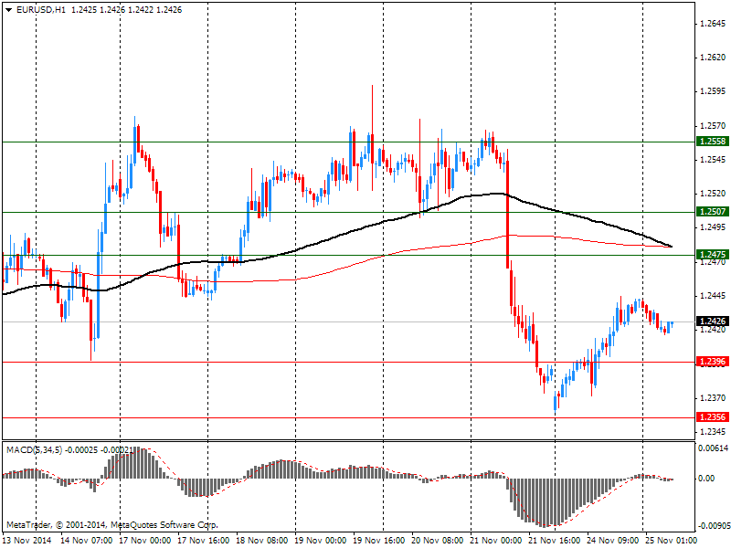The image size is (731, 548).
Task: Click the MetaTrader MetaQuotes copyright text
Action: pyautogui.click(x=112, y=525)
